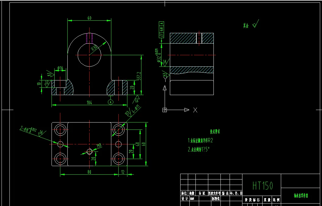322x206 pixels.
Task: Click the ø16 diameter dimension text
Action: [x=60, y=68]
